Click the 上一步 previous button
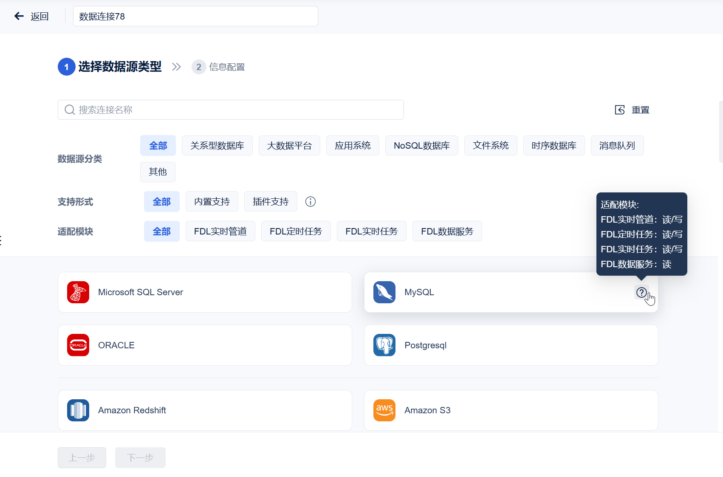This screenshot has width=723, height=477. tap(82, 457)
